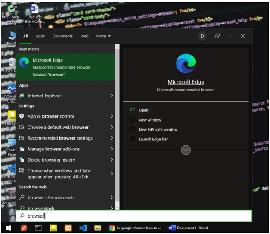
Task: Click New window action for Edge
Action: (150, 120)
